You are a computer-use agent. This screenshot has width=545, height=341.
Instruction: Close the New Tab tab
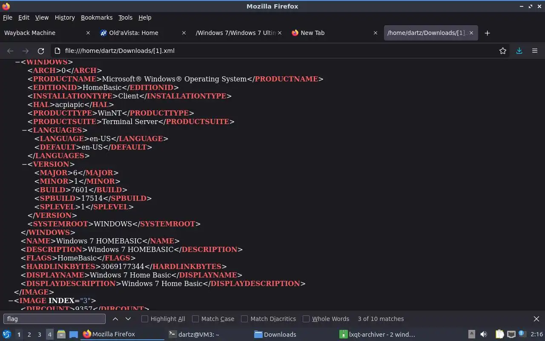coord(376,33)
